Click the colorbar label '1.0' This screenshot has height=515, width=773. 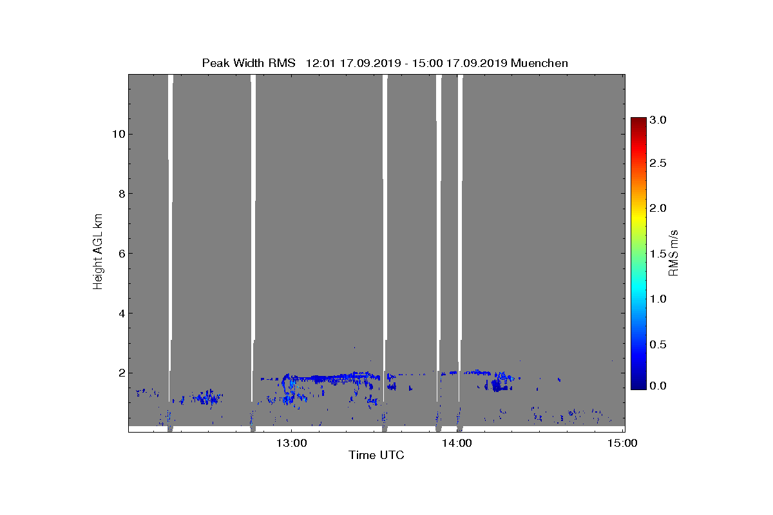pos(657,299)
